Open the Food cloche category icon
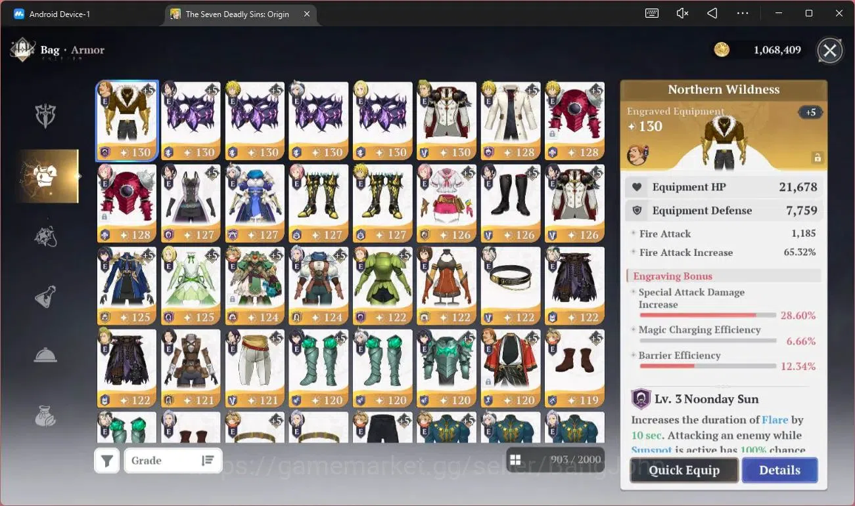Screen dimensions: 855x506 tap(45, 356)
